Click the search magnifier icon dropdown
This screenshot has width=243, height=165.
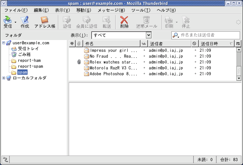pos(176,35)
